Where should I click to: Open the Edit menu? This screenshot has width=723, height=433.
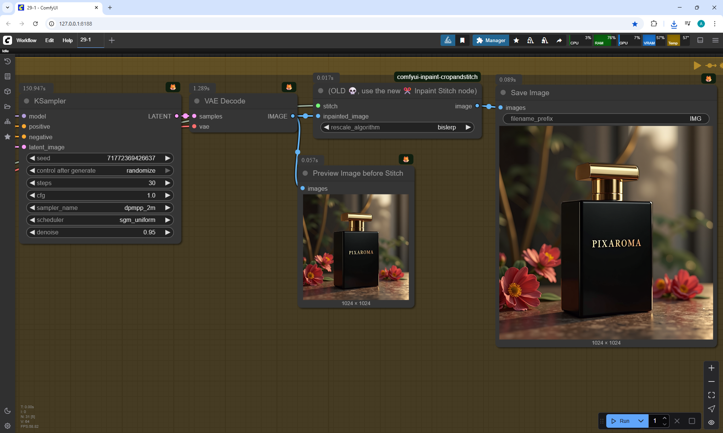click(49, 40)
